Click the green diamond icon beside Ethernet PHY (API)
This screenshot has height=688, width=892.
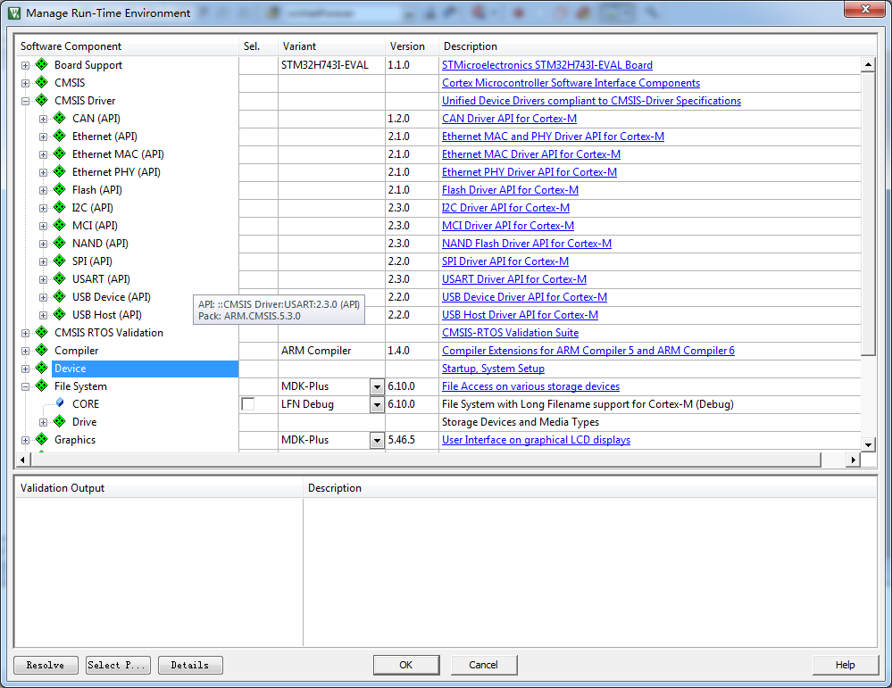coord(60,171)
